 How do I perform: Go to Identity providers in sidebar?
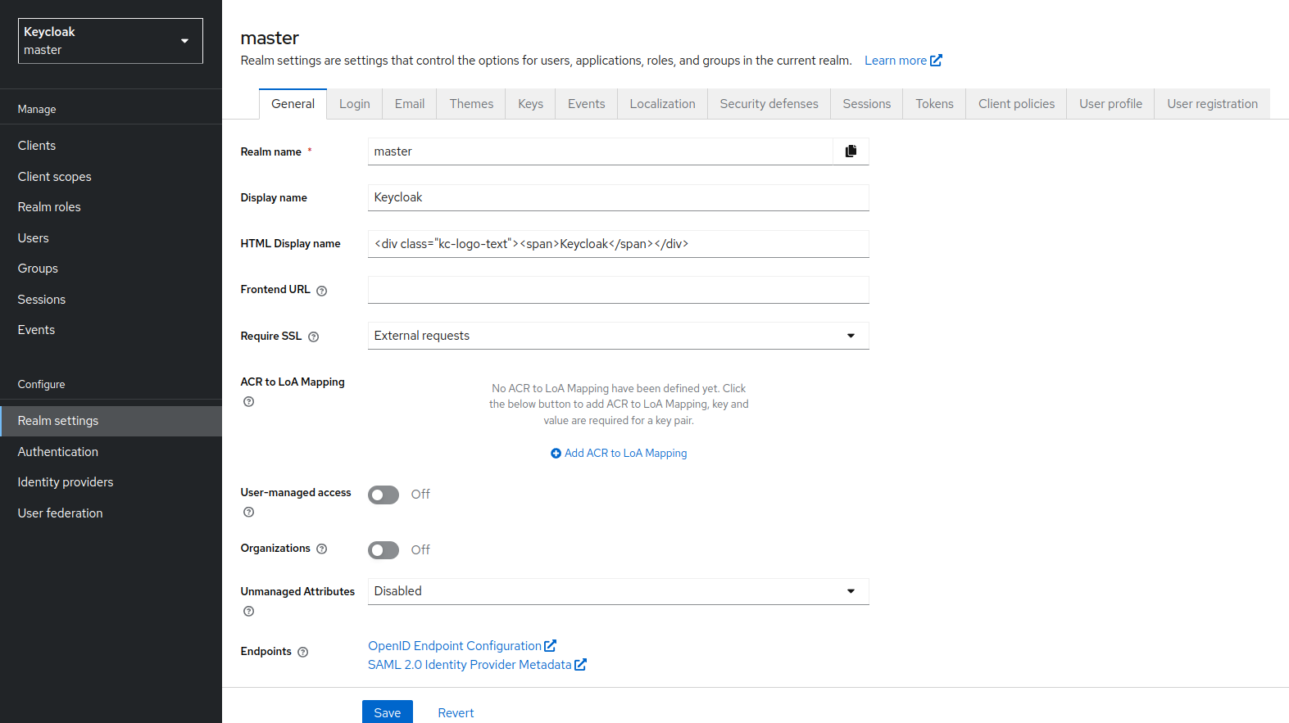pyautogui.click(x=111, y=482)
